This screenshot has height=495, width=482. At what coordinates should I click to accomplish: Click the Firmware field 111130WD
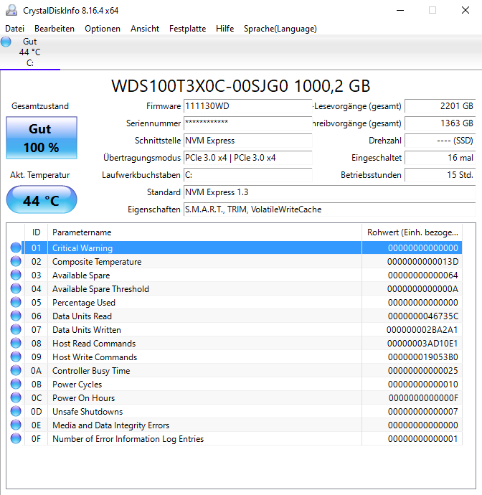[247, 106]
